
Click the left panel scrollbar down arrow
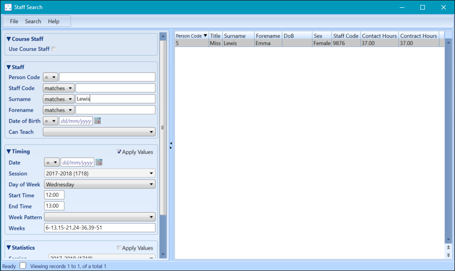coord(163,255)
